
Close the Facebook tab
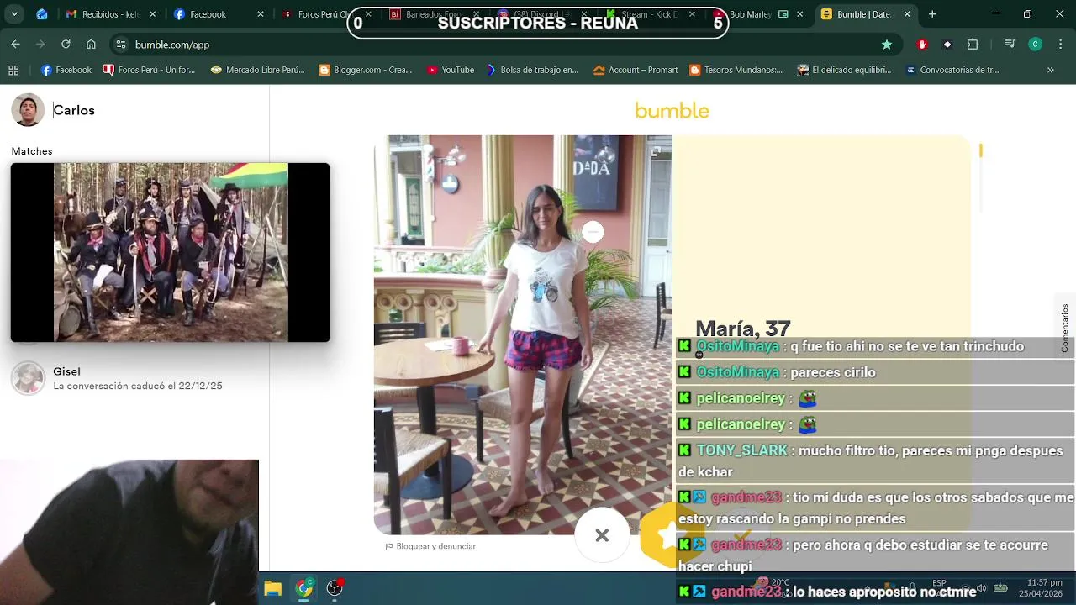260,14
